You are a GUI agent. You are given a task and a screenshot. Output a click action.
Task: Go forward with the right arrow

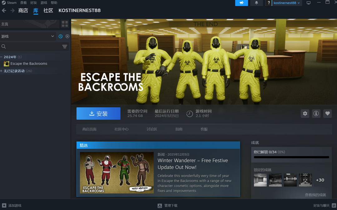click(x=12, y=10)
